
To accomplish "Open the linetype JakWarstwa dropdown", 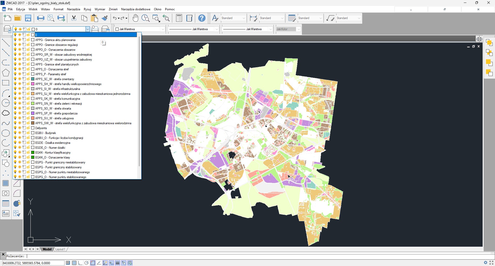I will click(217, 29).
